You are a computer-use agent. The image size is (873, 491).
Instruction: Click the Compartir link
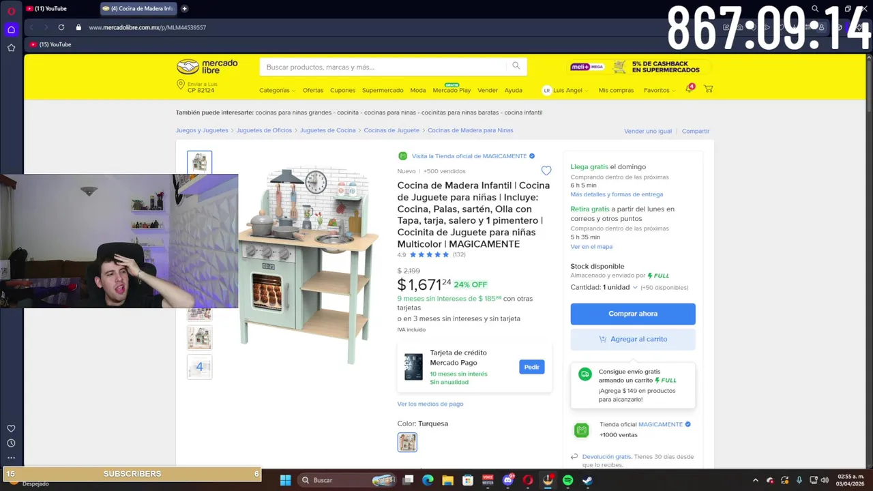[x=696, y=131]
